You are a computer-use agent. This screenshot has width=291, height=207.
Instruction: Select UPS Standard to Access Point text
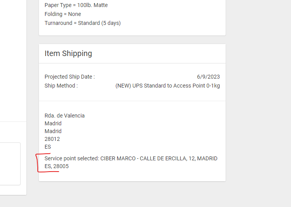click(x=168, y=86)
